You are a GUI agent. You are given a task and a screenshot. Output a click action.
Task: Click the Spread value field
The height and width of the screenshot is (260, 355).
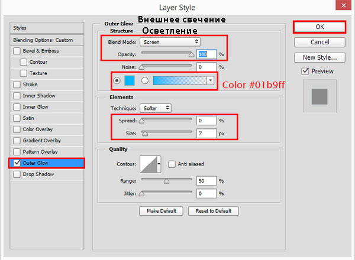point(206,121)
